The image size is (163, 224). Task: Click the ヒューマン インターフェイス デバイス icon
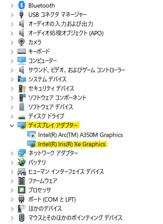(22, 171)
